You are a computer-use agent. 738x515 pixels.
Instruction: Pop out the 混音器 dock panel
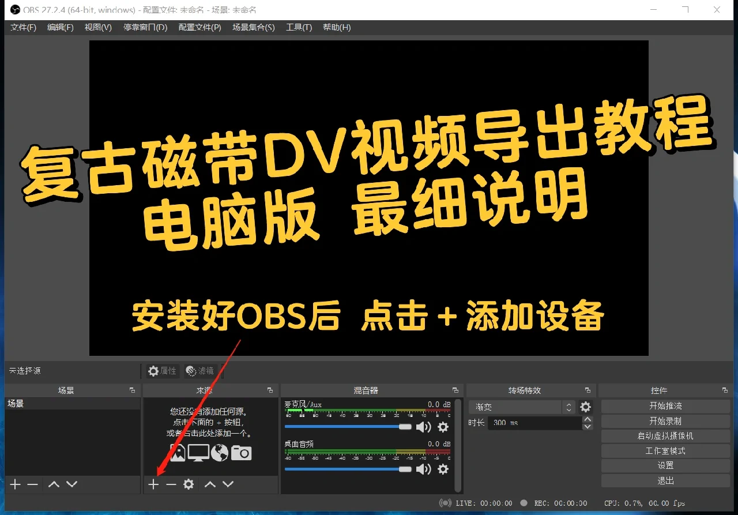click(455, 390)
